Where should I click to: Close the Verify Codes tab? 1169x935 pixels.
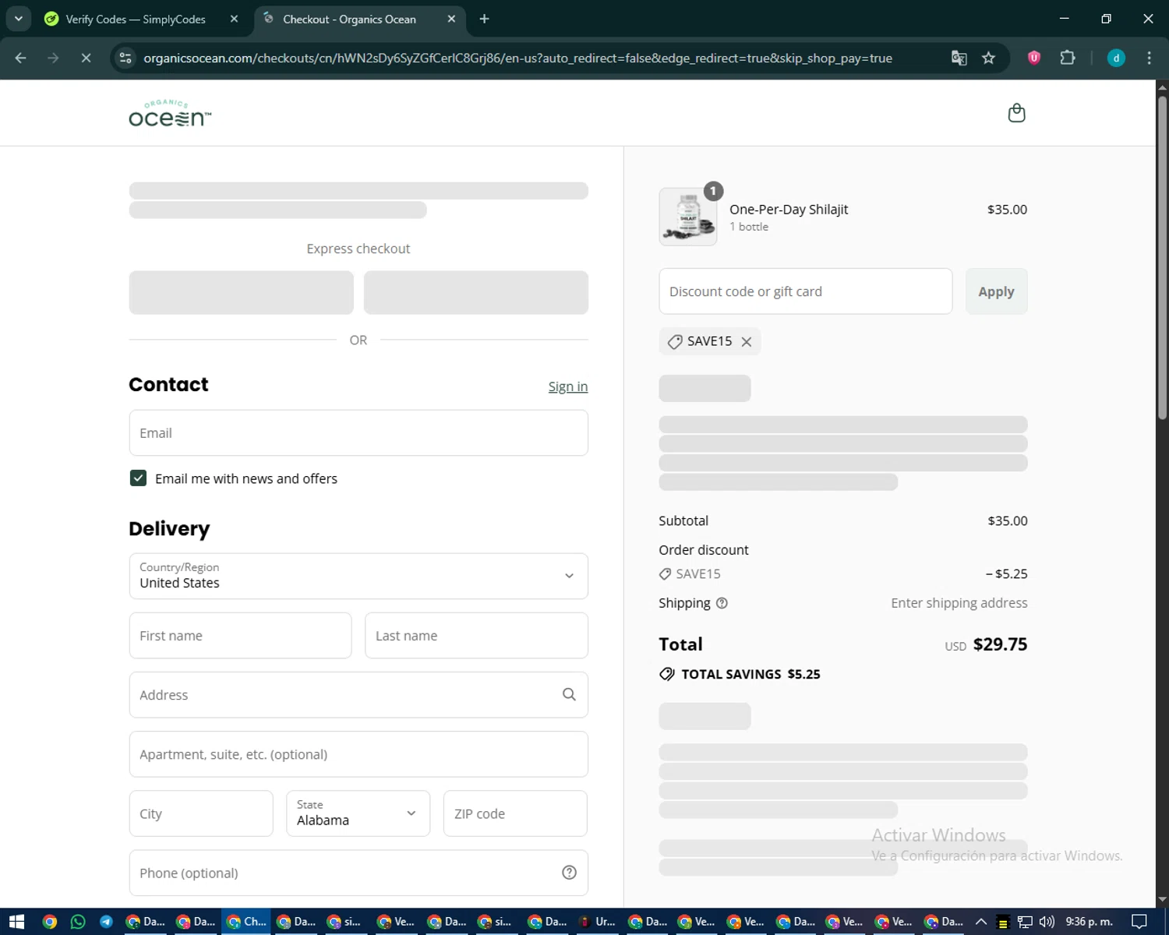[x=234, y=19]
